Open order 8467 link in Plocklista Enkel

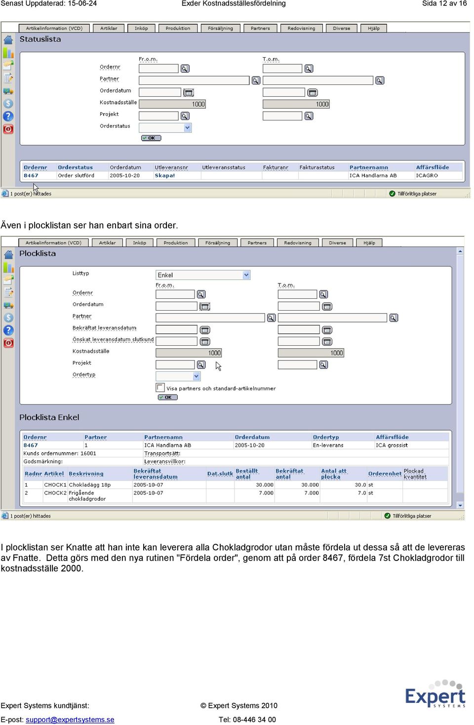click(31, 445)
